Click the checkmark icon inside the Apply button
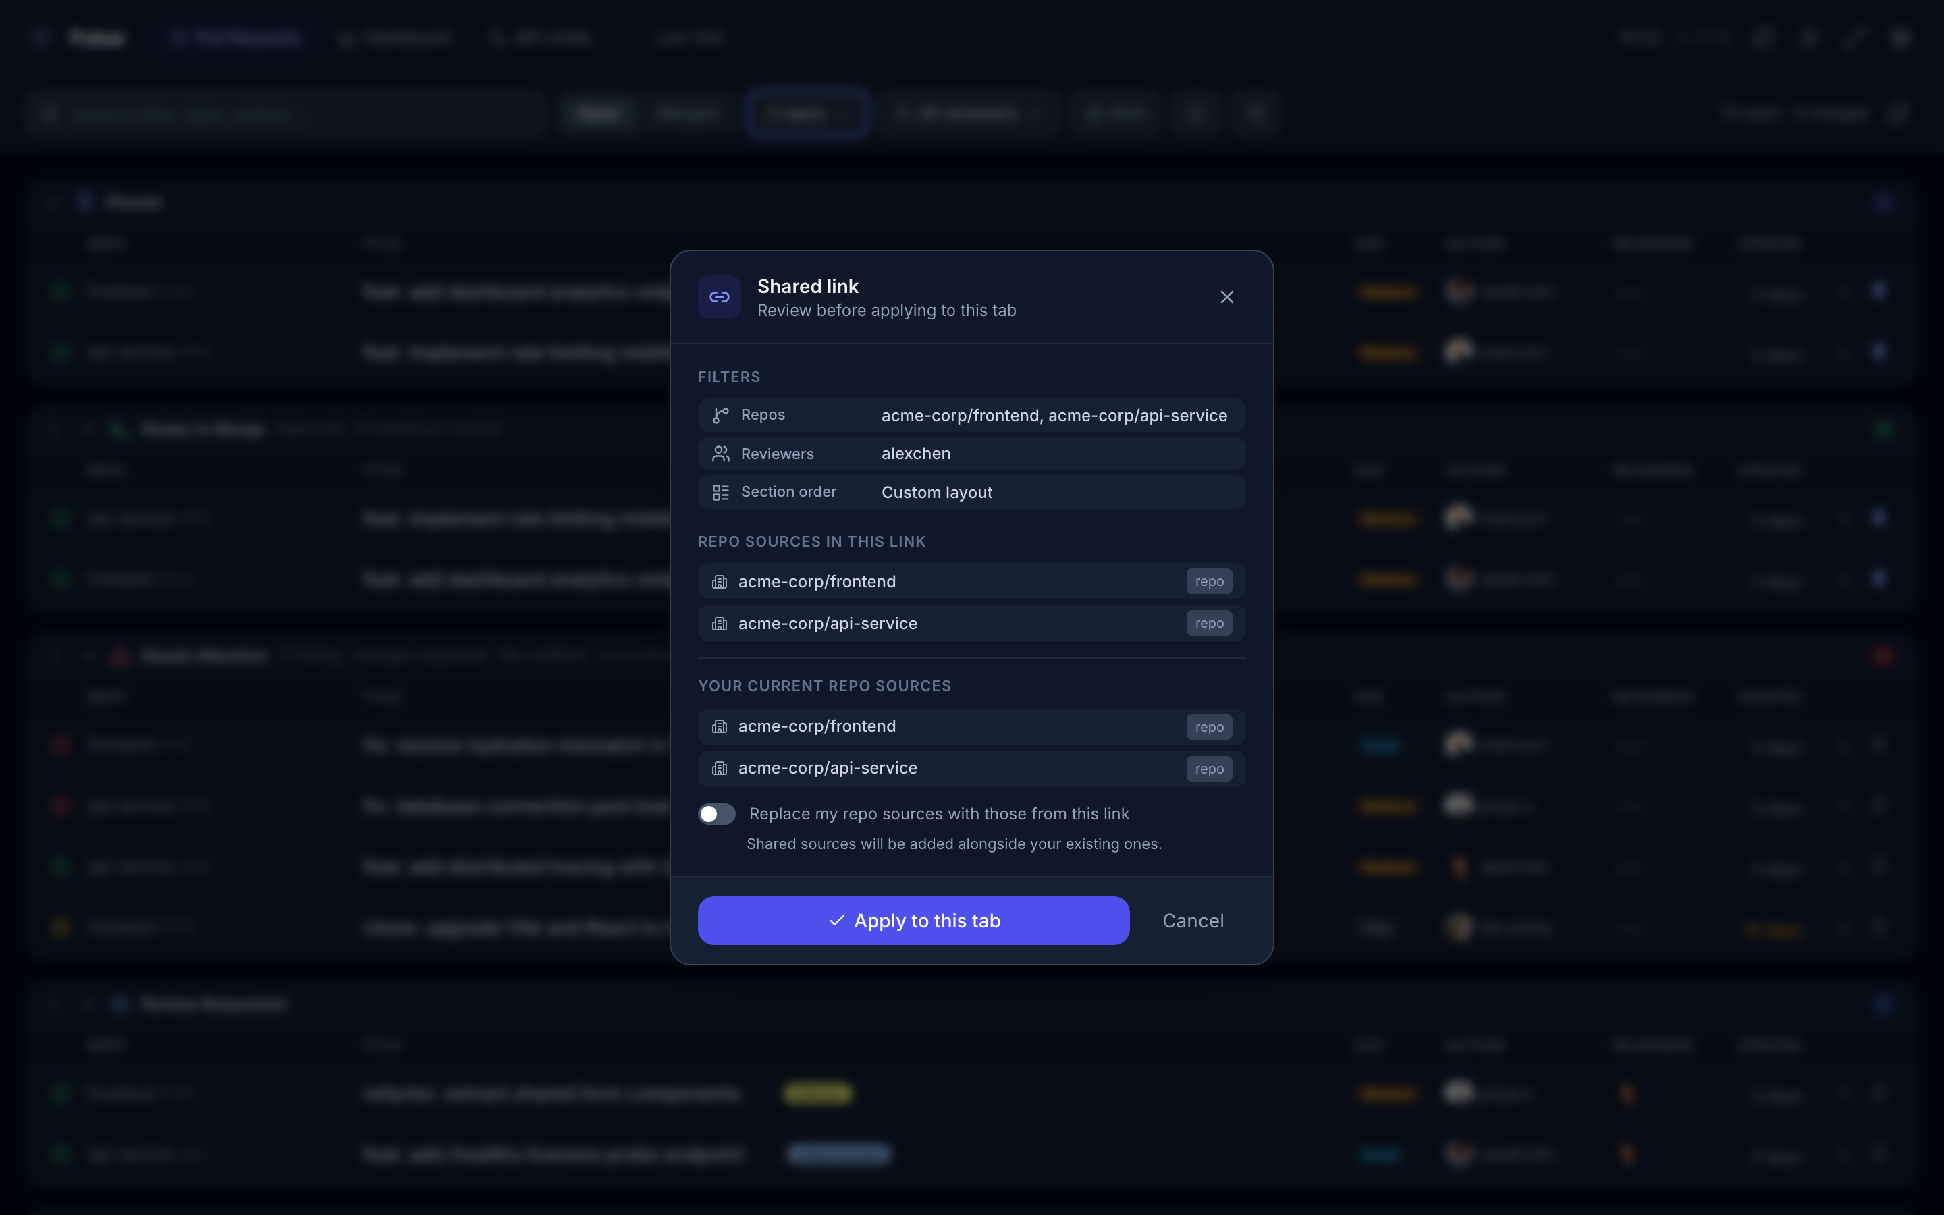Viewport: 1944px width, 1215px height. tap(837, 920)
